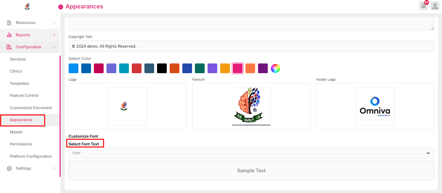Open Feature Control in sidebar
Image resolution: width=442 pixels, height=193 pixels.
[x=24, y=96]
